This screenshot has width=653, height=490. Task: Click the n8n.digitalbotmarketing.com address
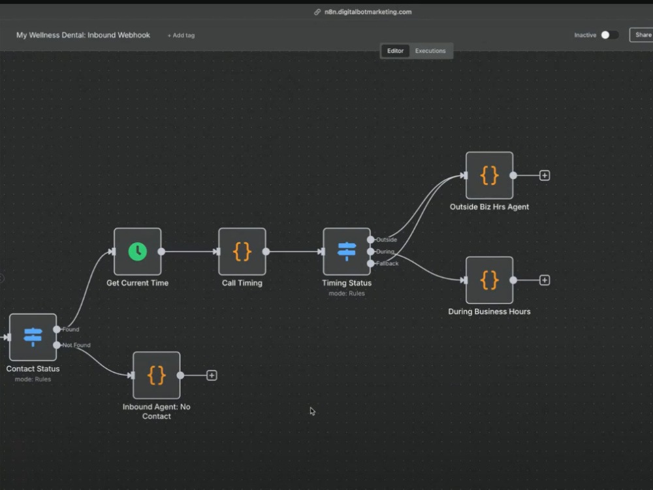(x=368, y=12)
